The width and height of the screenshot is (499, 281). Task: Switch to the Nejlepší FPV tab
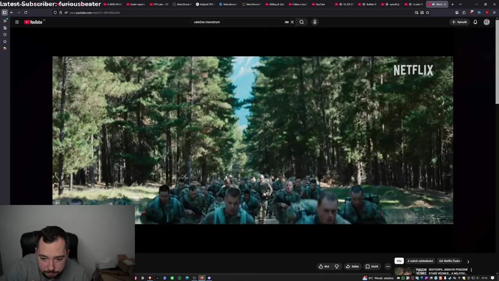205,4
